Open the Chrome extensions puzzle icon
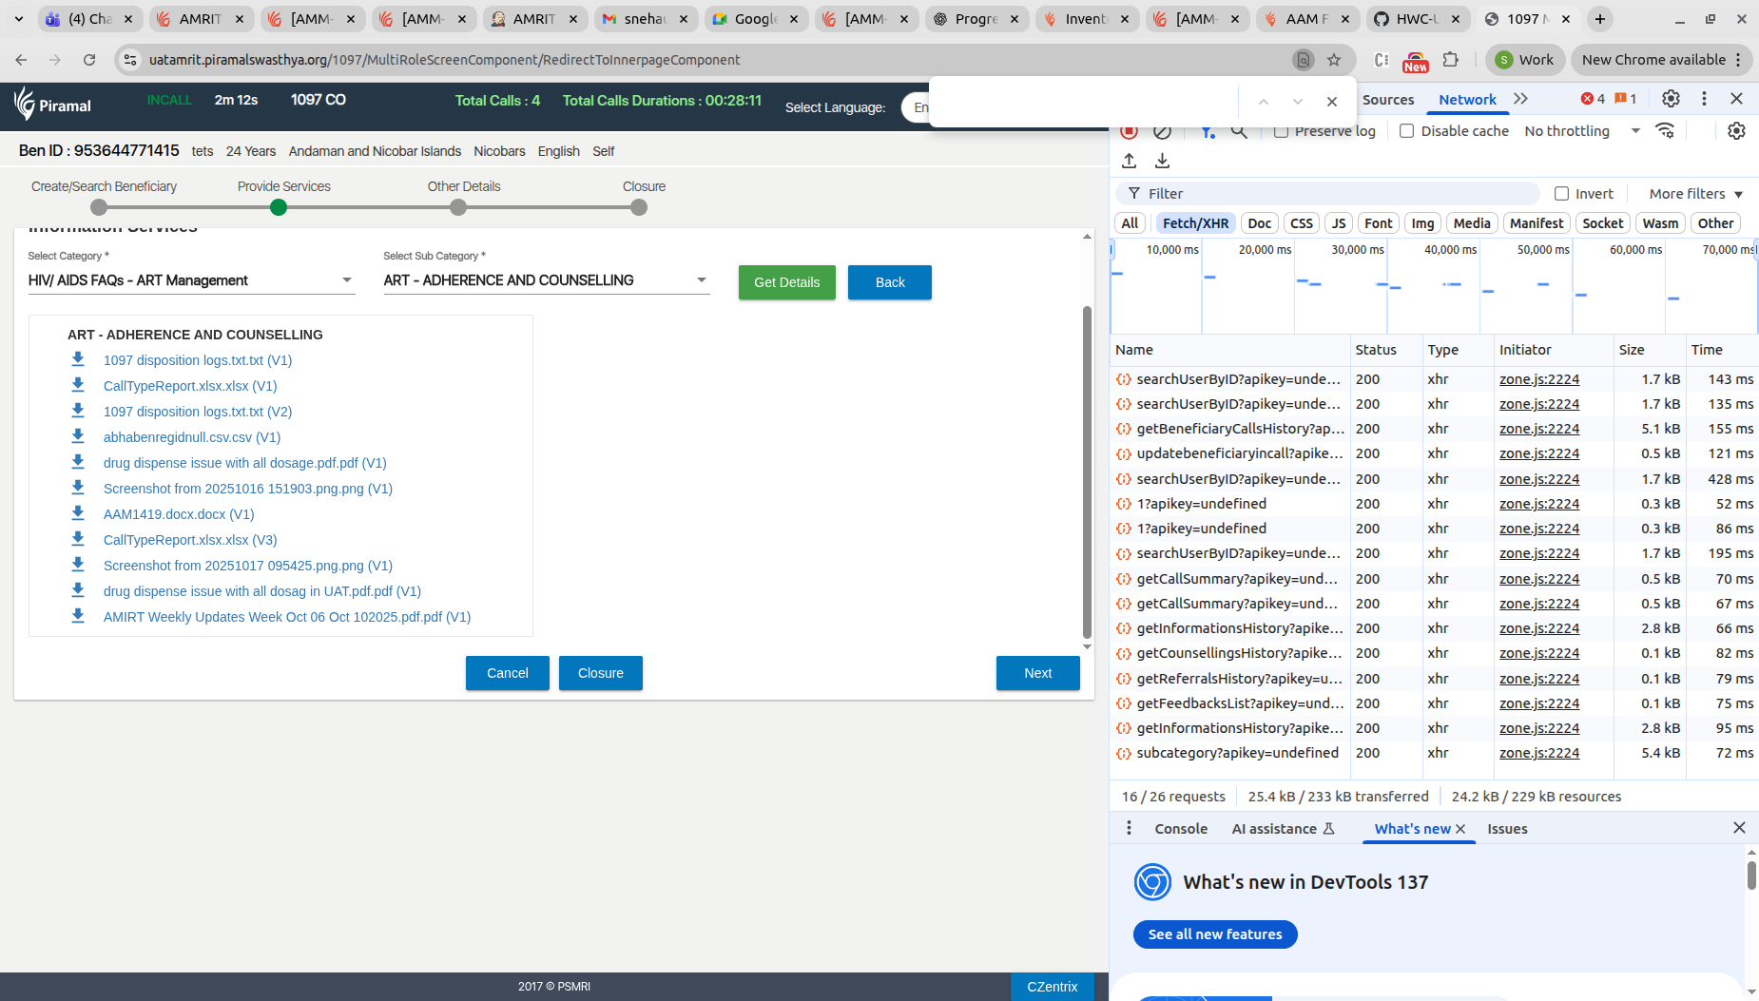 point(1450,60)
